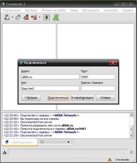
Task: Open the Подключения menu
Action: tap(12, 10)
